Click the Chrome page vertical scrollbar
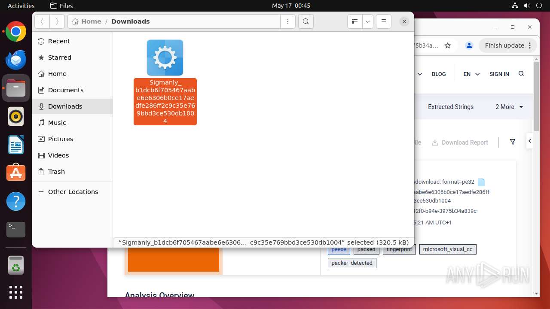This screenshot has width=550, height=309. [536, 97]
